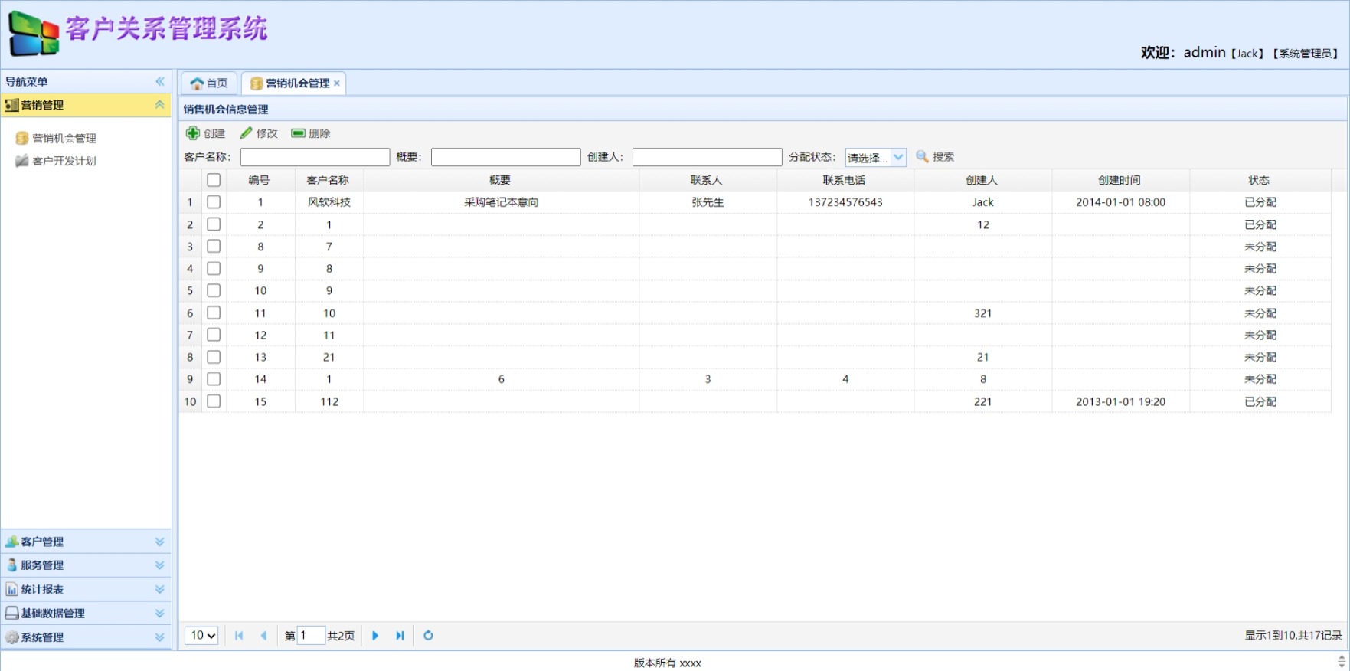1350x671 pixels.
Task: Click the 营销管理 panel icon
Action: pyautogui.click(x=11, y=105)
